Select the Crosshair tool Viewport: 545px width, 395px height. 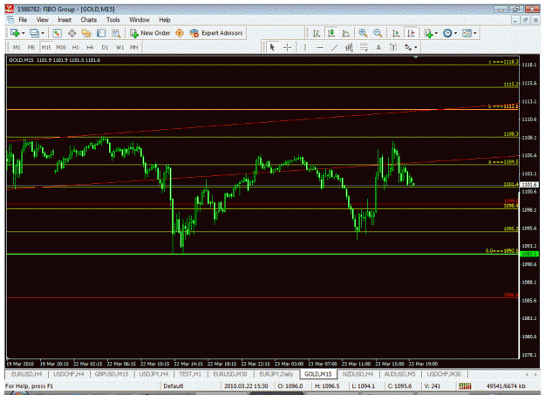[x=288, y=47]
